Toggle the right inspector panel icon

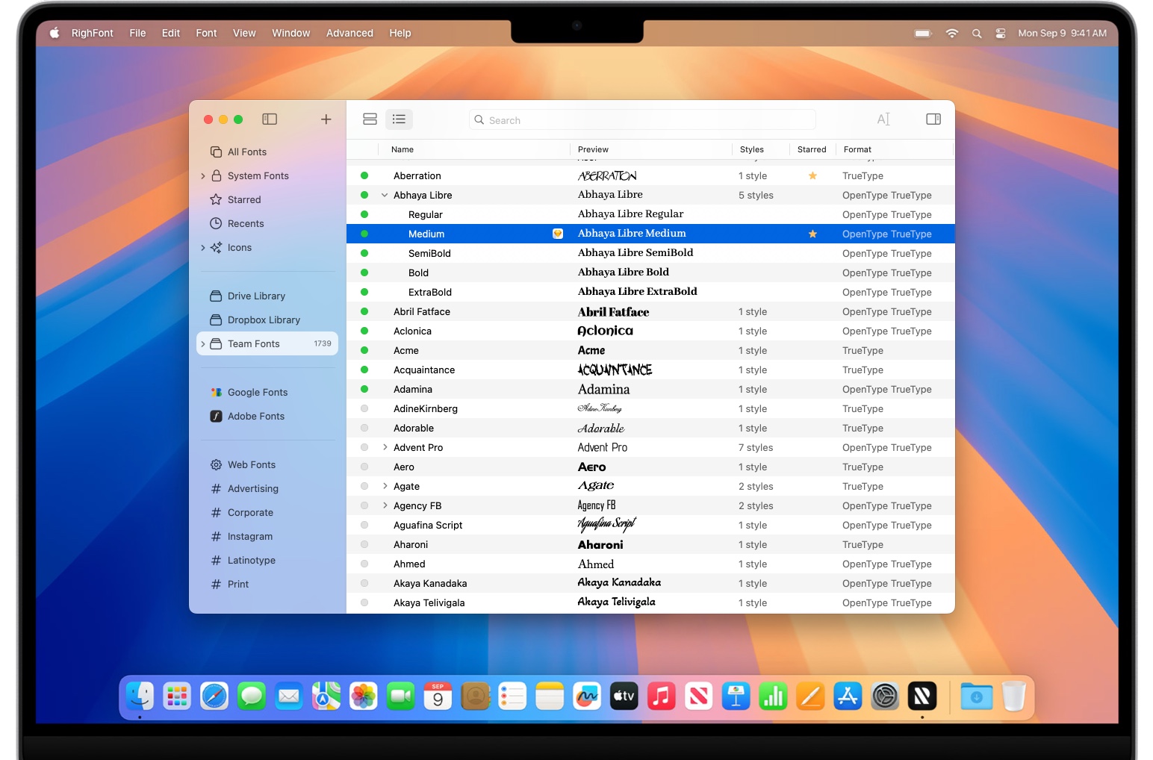tap(933, 119)
